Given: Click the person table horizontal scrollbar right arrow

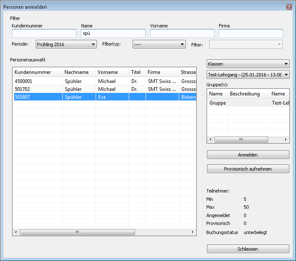Looking at the screenshot, I should pyautogui.click(x=192, y=232).
